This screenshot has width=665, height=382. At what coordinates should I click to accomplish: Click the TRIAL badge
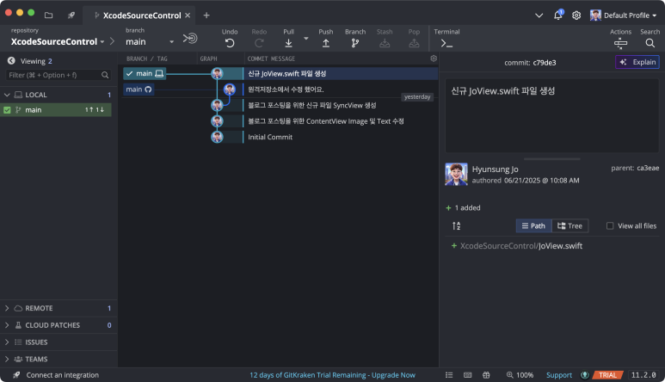pyautogui.click(x=607, y=375)
